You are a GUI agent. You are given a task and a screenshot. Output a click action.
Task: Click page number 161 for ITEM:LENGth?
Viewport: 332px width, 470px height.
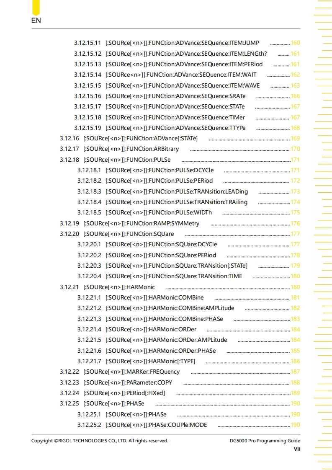[x=295, y=54]
